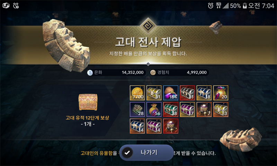Tap the blue chest reward showing 18

coord(204,93)
